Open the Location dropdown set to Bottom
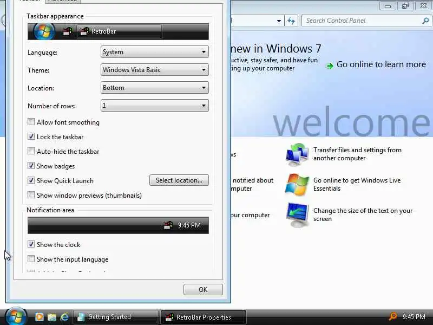Viewport: 433px width, 325px height. coord(155,88)
